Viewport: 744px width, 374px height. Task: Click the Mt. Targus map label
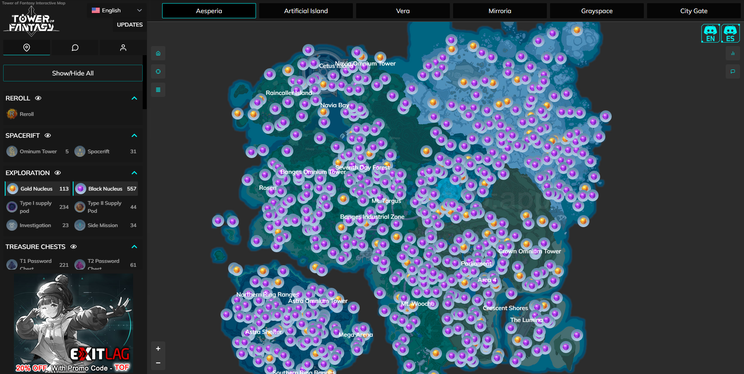click(386, 201)
